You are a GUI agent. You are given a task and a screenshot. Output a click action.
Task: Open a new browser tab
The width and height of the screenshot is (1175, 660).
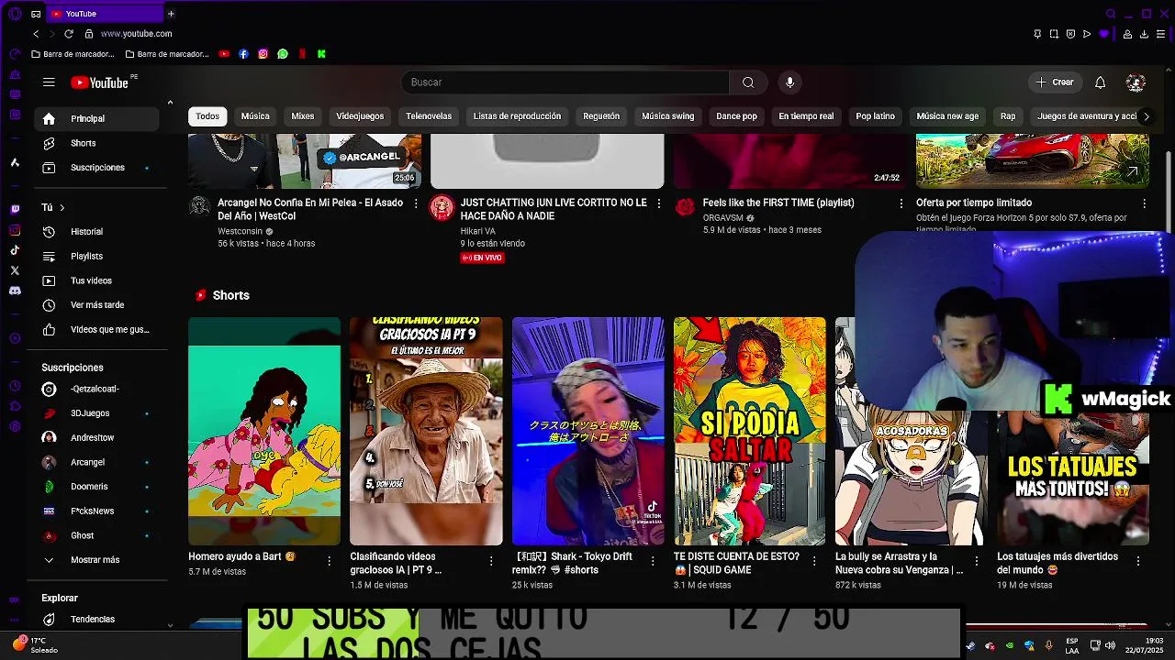tap(171, 14)
